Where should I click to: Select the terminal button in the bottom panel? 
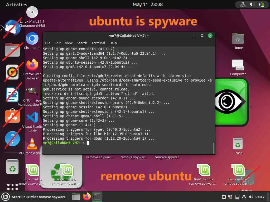click(x=97, y=197)
